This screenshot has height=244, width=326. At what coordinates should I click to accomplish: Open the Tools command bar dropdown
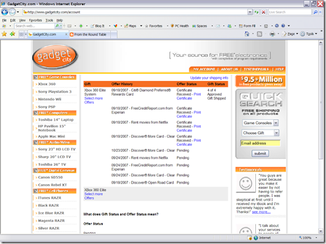coord(309,34)
